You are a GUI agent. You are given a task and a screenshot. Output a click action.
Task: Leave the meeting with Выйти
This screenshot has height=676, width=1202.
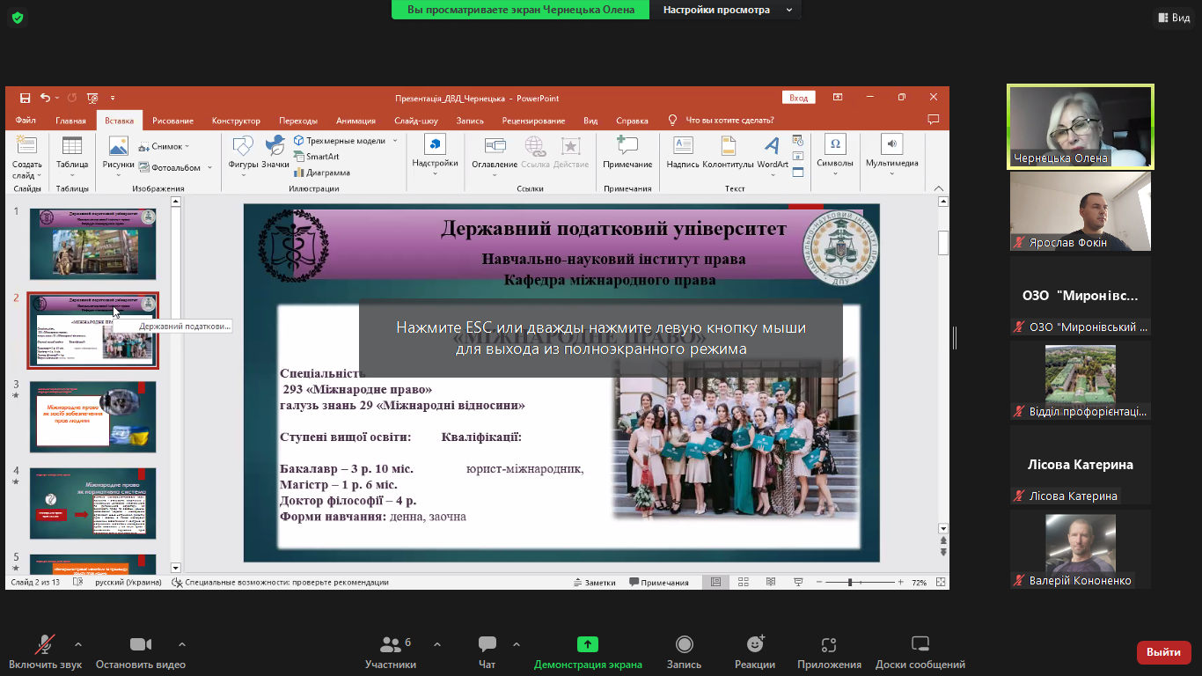pos(1164,652)
